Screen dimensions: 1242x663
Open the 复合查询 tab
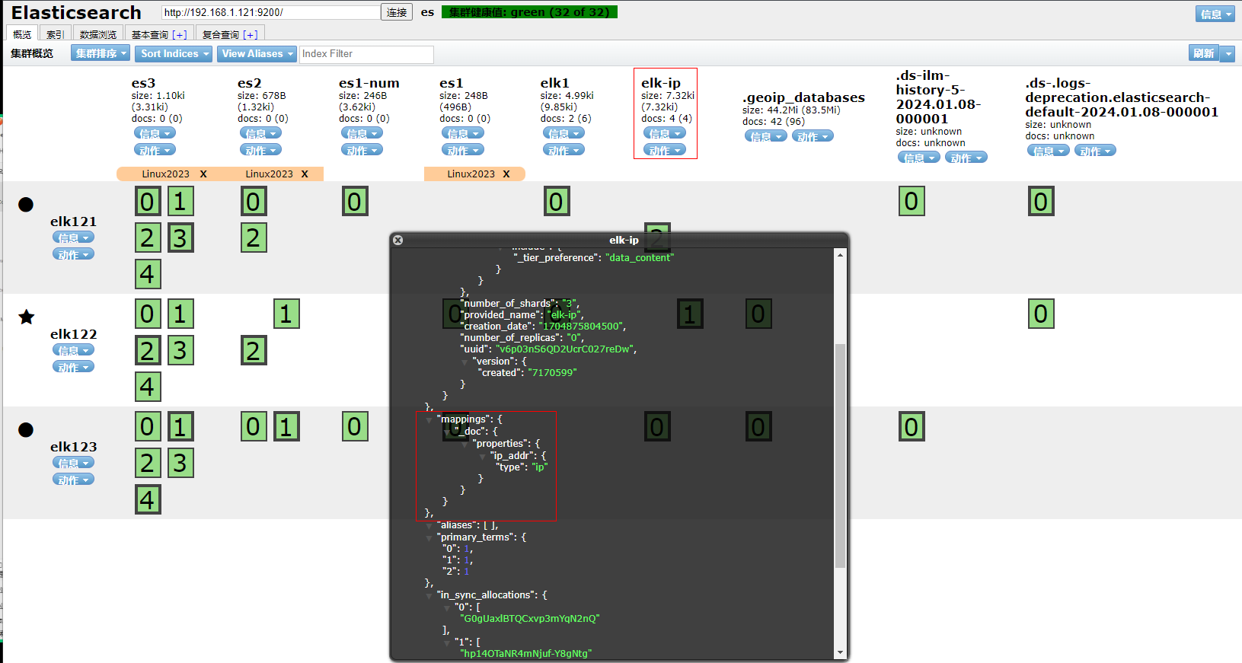[x=229, y=34]
